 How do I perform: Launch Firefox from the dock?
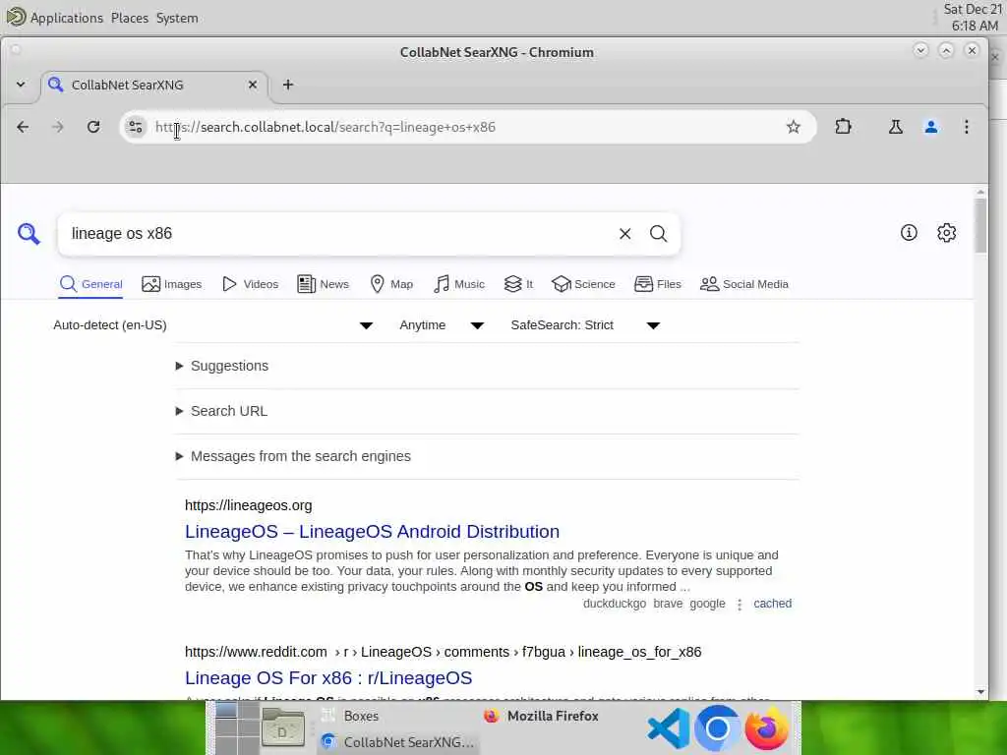pos(766,728)
